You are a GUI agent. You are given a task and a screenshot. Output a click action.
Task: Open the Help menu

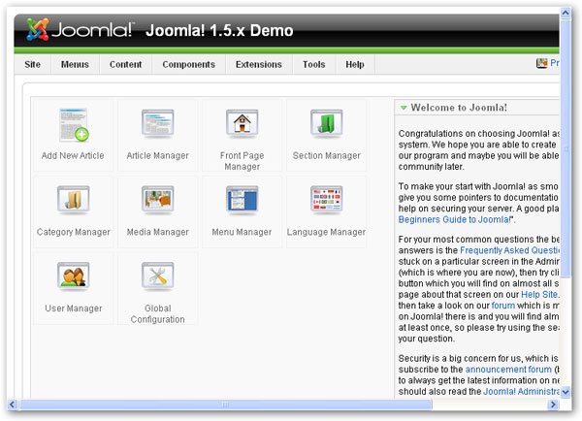pyautogui.click(x=355, y=64)
